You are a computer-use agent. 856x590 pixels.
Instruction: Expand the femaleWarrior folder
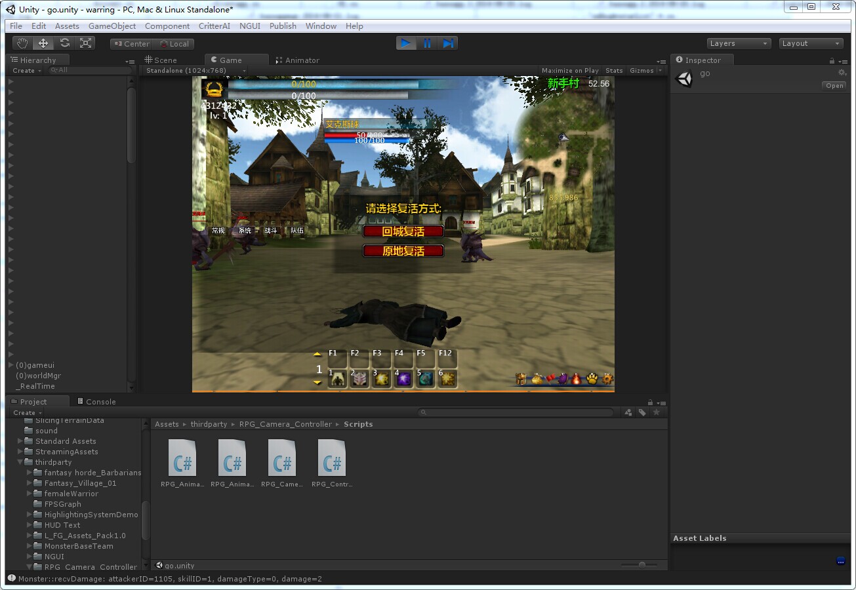pyautogui.click(x=29, y=494)
